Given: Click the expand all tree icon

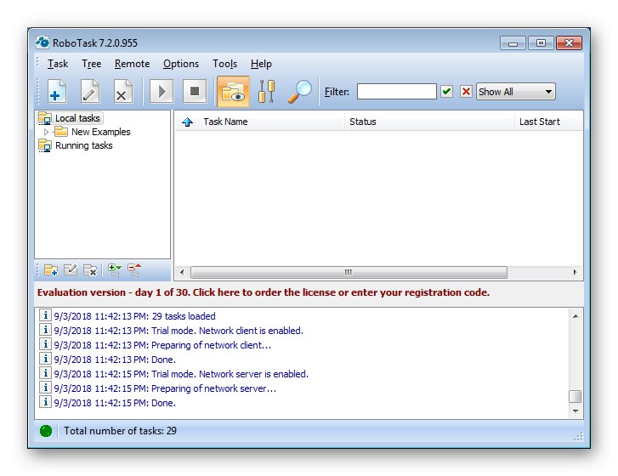Looking at the screenshot, I should pos(115,270).
